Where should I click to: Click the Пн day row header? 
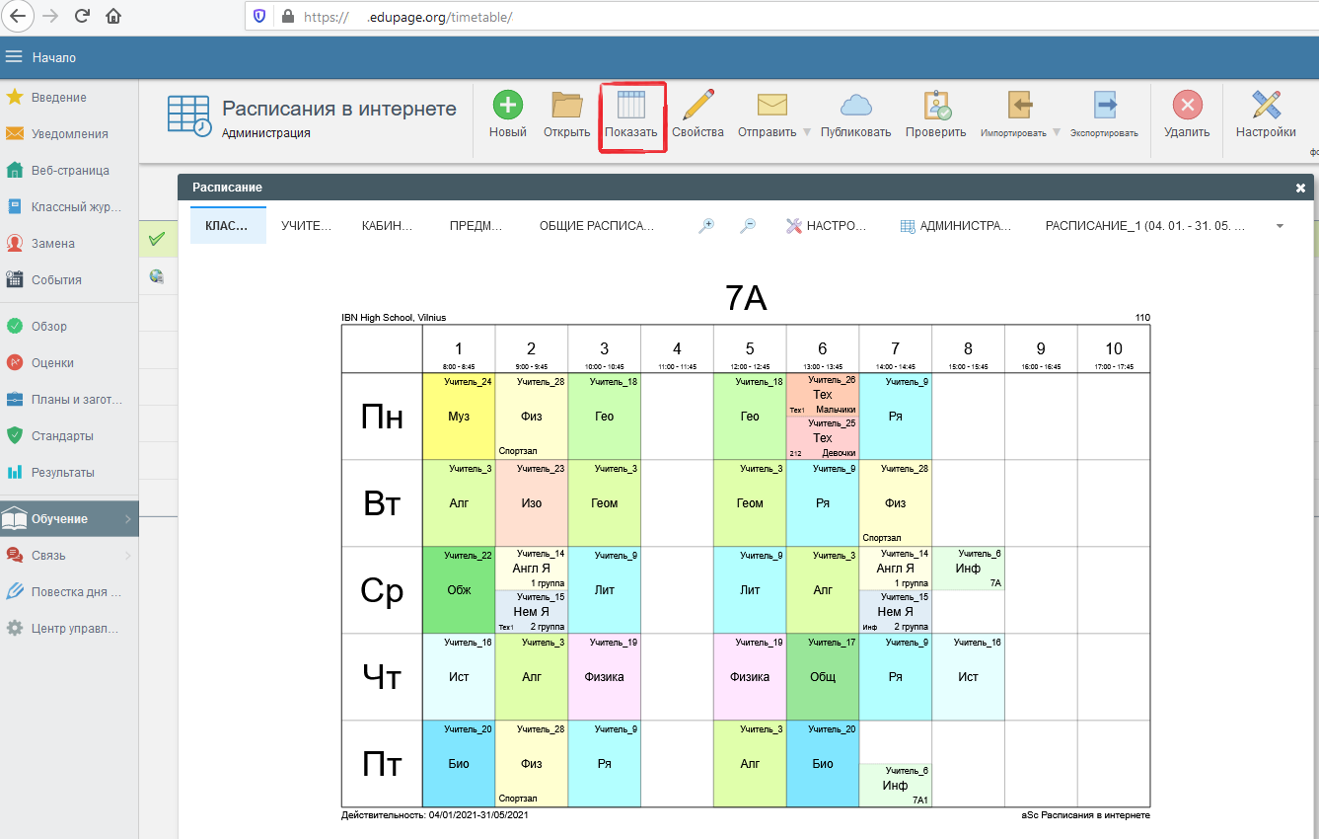(382, 417)
